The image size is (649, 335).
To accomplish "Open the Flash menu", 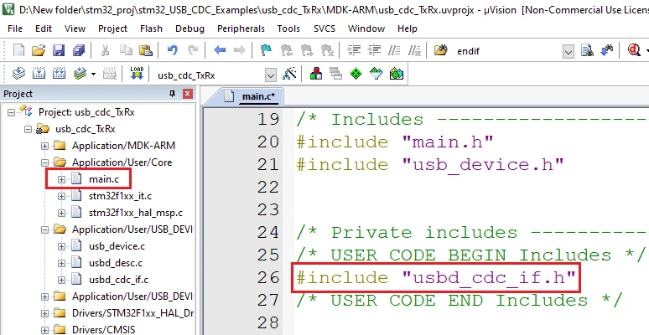I will pos(151,28).
